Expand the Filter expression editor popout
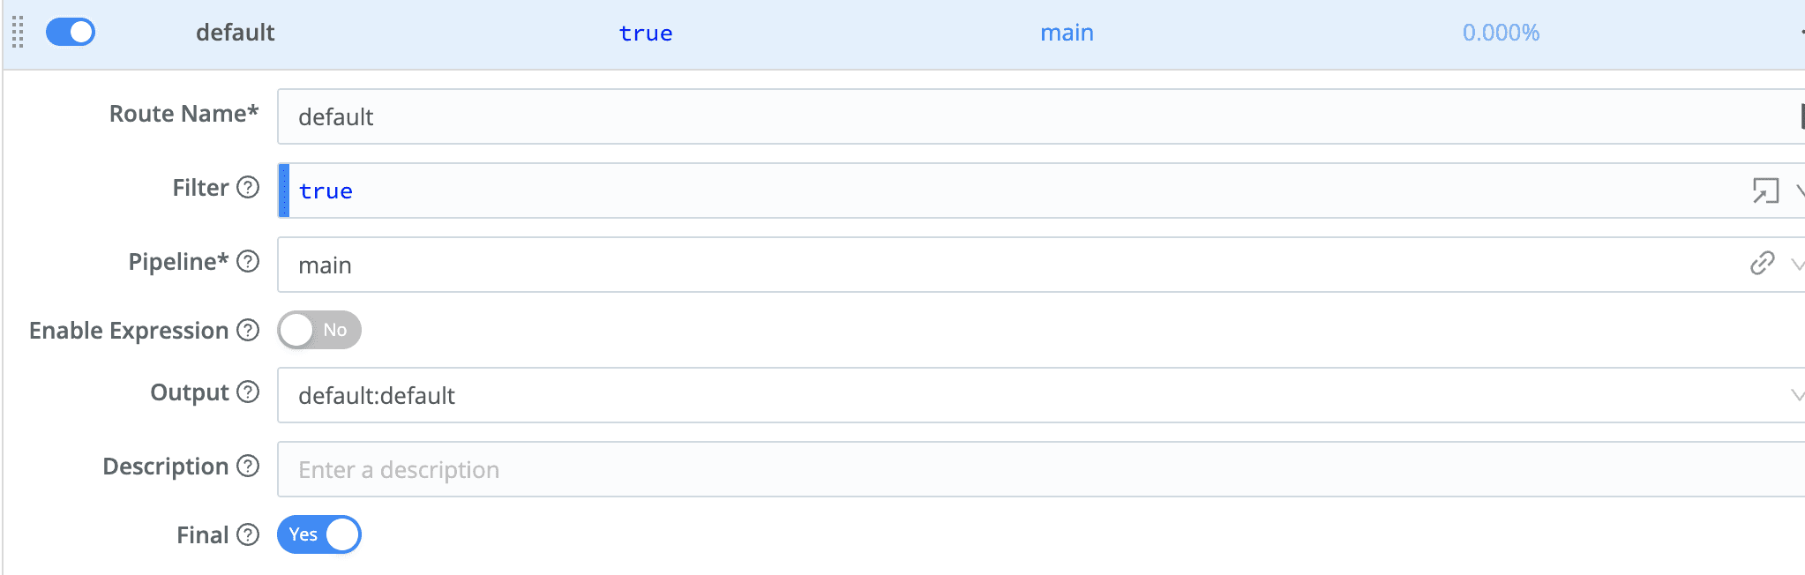1805x575 pixels. (1764, 190)
